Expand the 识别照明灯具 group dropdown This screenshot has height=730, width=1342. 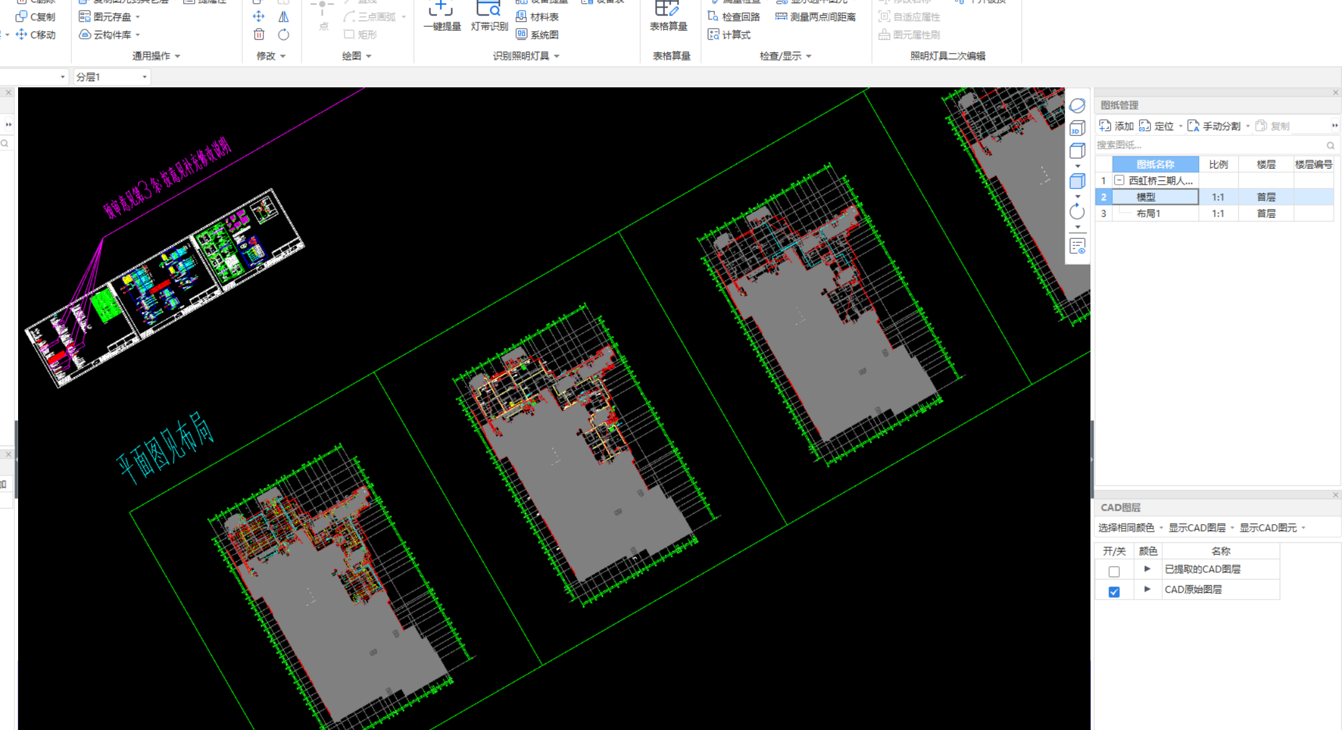coord(557,56)
